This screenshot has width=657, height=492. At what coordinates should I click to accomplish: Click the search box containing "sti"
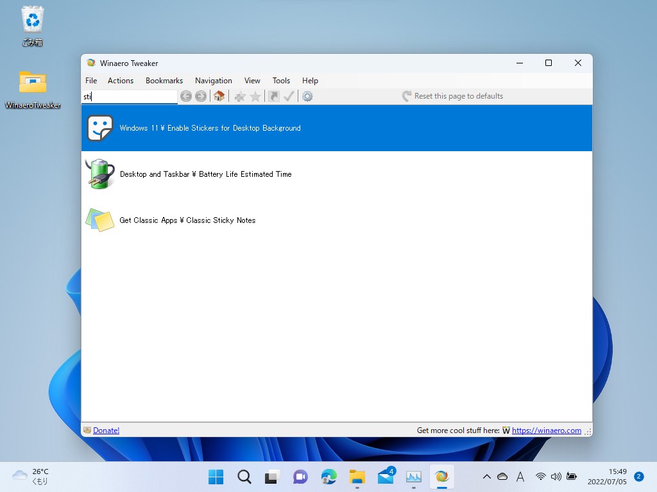tap(130, 97)
